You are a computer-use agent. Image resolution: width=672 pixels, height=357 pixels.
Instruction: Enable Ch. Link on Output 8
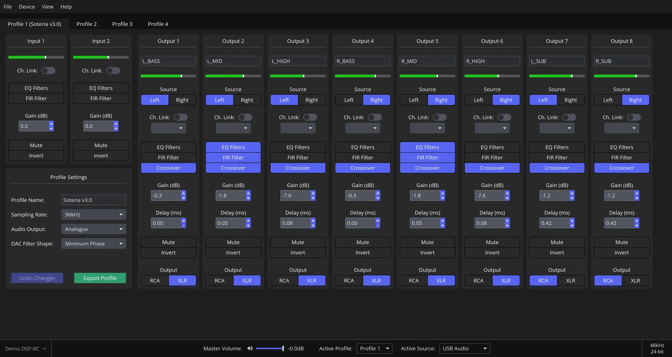pos(634,117)
